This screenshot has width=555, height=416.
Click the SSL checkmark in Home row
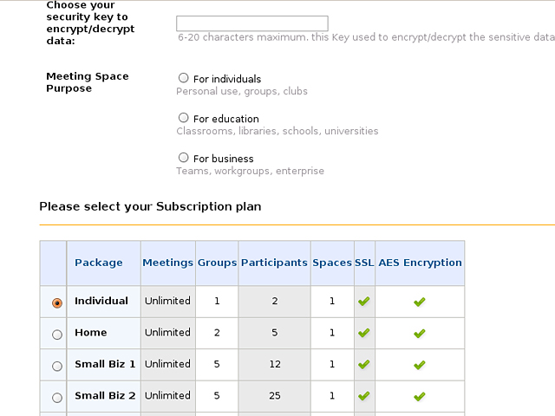pyautogui.click(x=364, y=333)
